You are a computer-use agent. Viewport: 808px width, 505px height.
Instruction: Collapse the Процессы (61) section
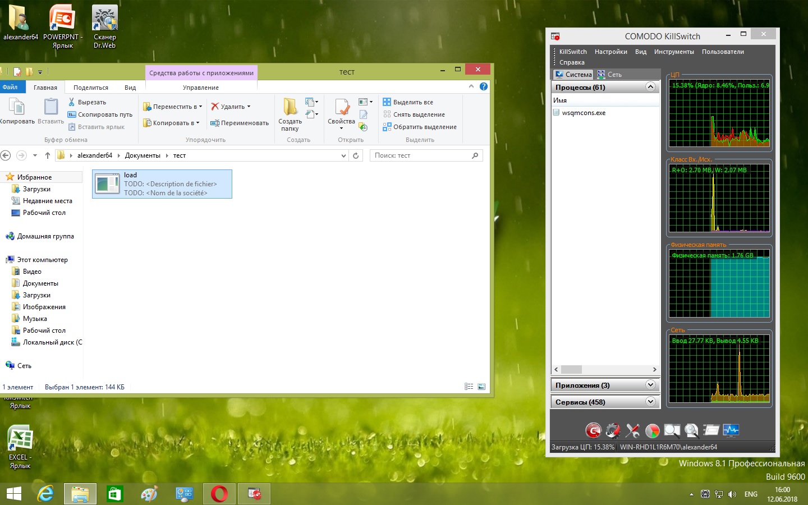pos(650,87)
